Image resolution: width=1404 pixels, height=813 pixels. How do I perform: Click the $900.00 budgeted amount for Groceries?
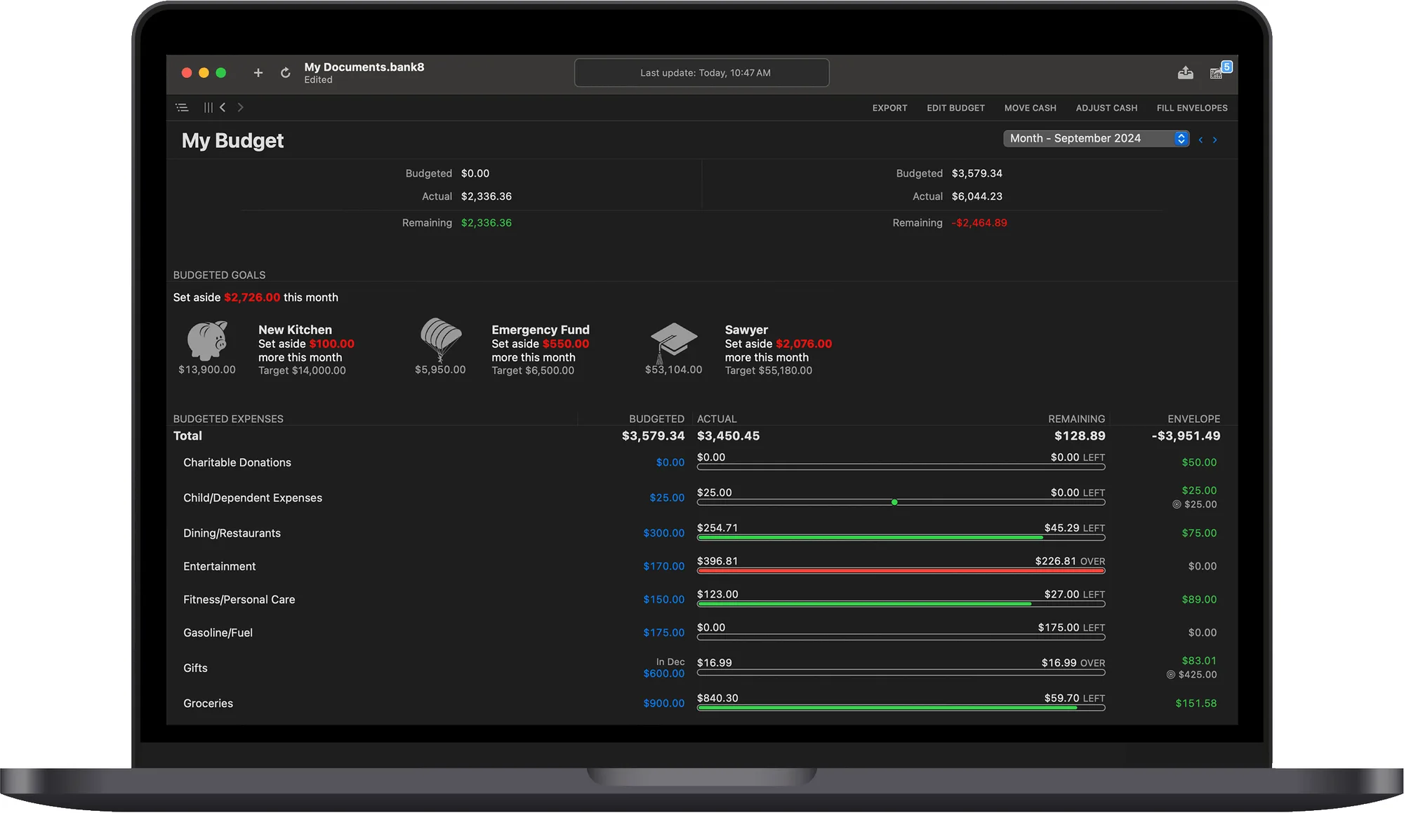[663, 703]
